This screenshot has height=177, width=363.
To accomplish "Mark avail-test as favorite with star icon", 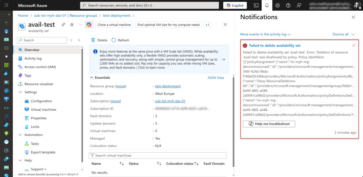I will tap(72, 24).
